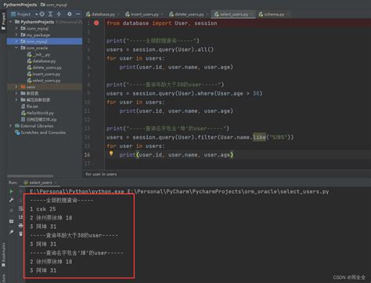Rerun select_users with green play icon
Screen dimensions: 371x283
11,191
